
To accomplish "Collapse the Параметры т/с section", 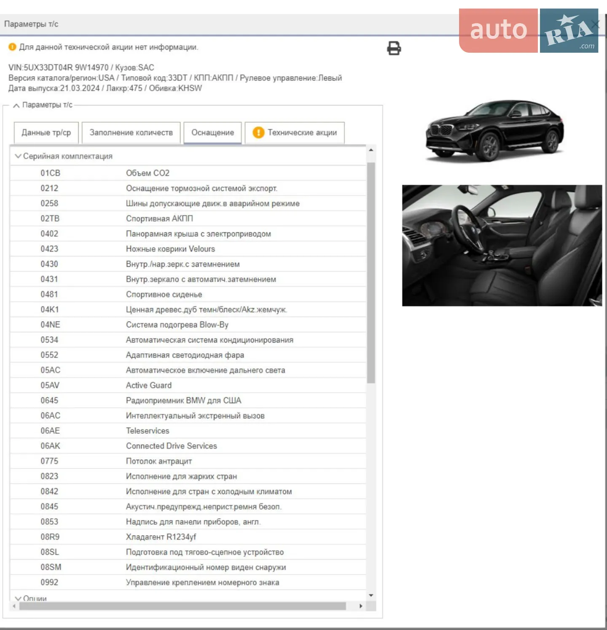I will click(16, 105).
